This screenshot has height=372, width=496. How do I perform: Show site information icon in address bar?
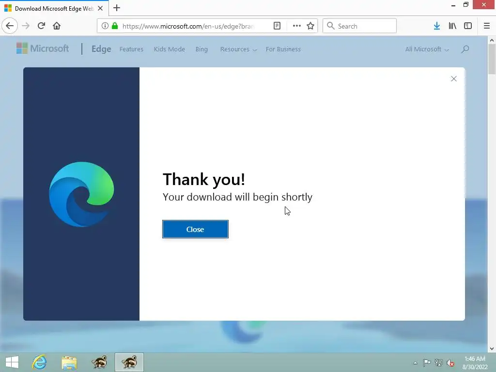[105, 26]
